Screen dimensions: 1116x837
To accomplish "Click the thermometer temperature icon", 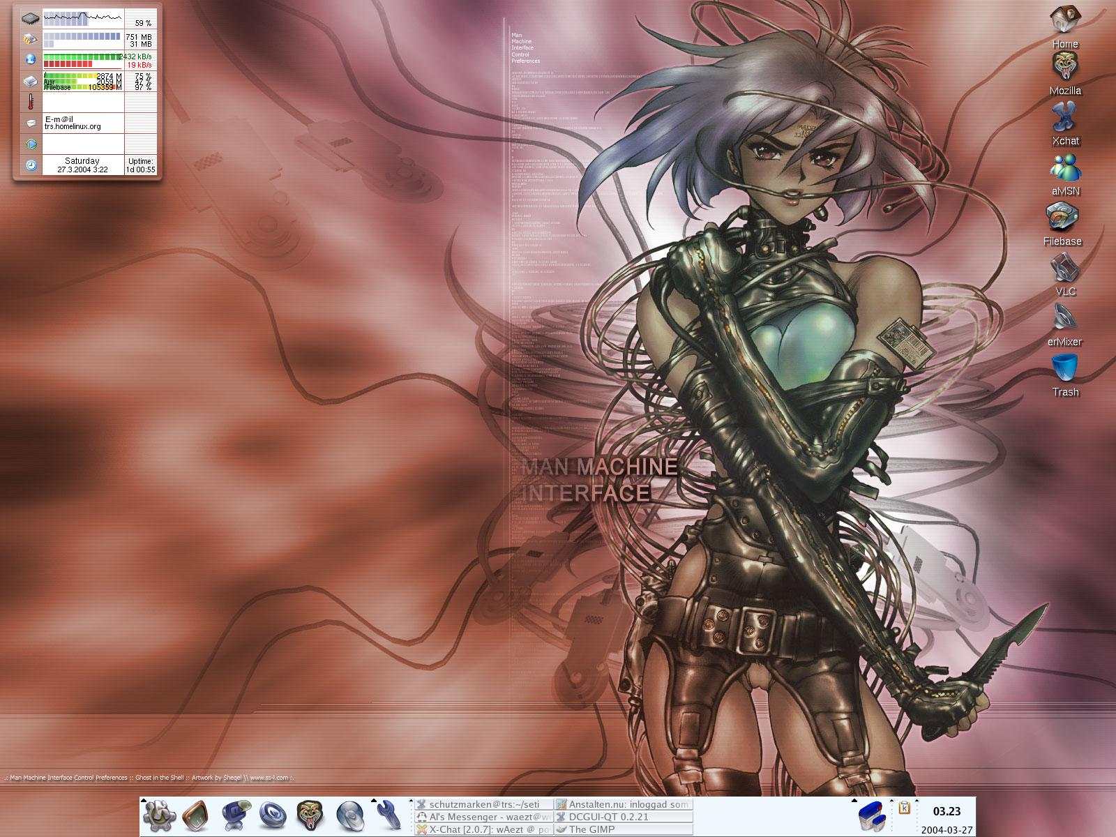I will point(31,103).
